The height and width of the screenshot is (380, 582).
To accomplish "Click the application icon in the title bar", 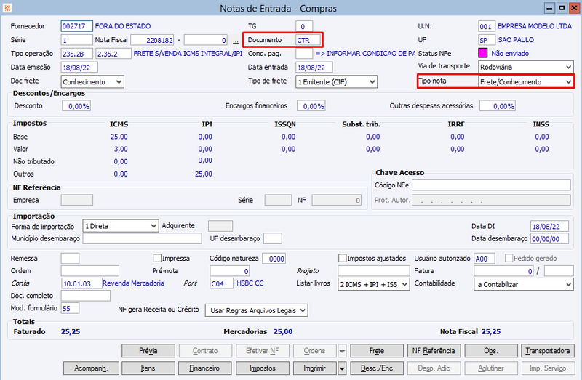I will (x=7, y=7).
